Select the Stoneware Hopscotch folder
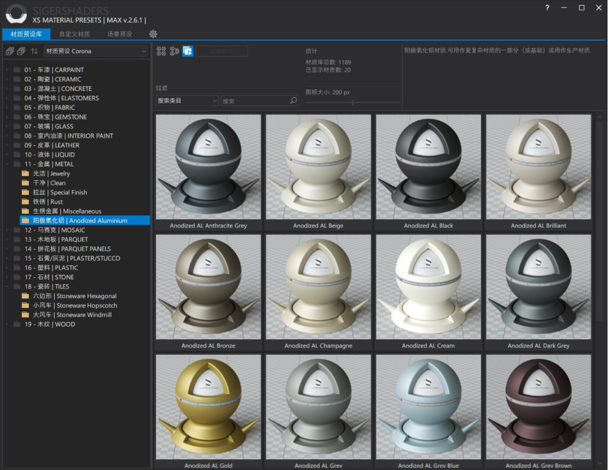Viewport: 608px width, 470px height. [75, 306]
